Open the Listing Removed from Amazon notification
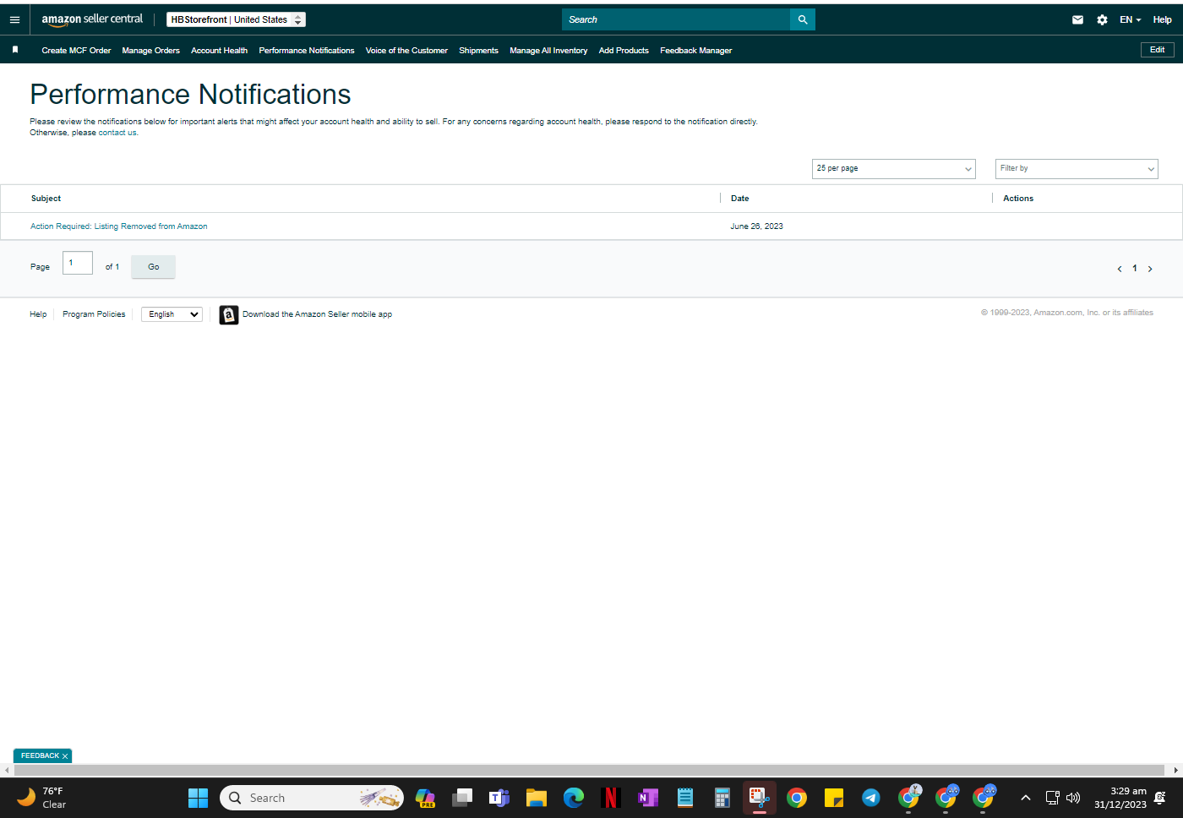Screen dimensions: 1183x818 [x=119, y=226]
